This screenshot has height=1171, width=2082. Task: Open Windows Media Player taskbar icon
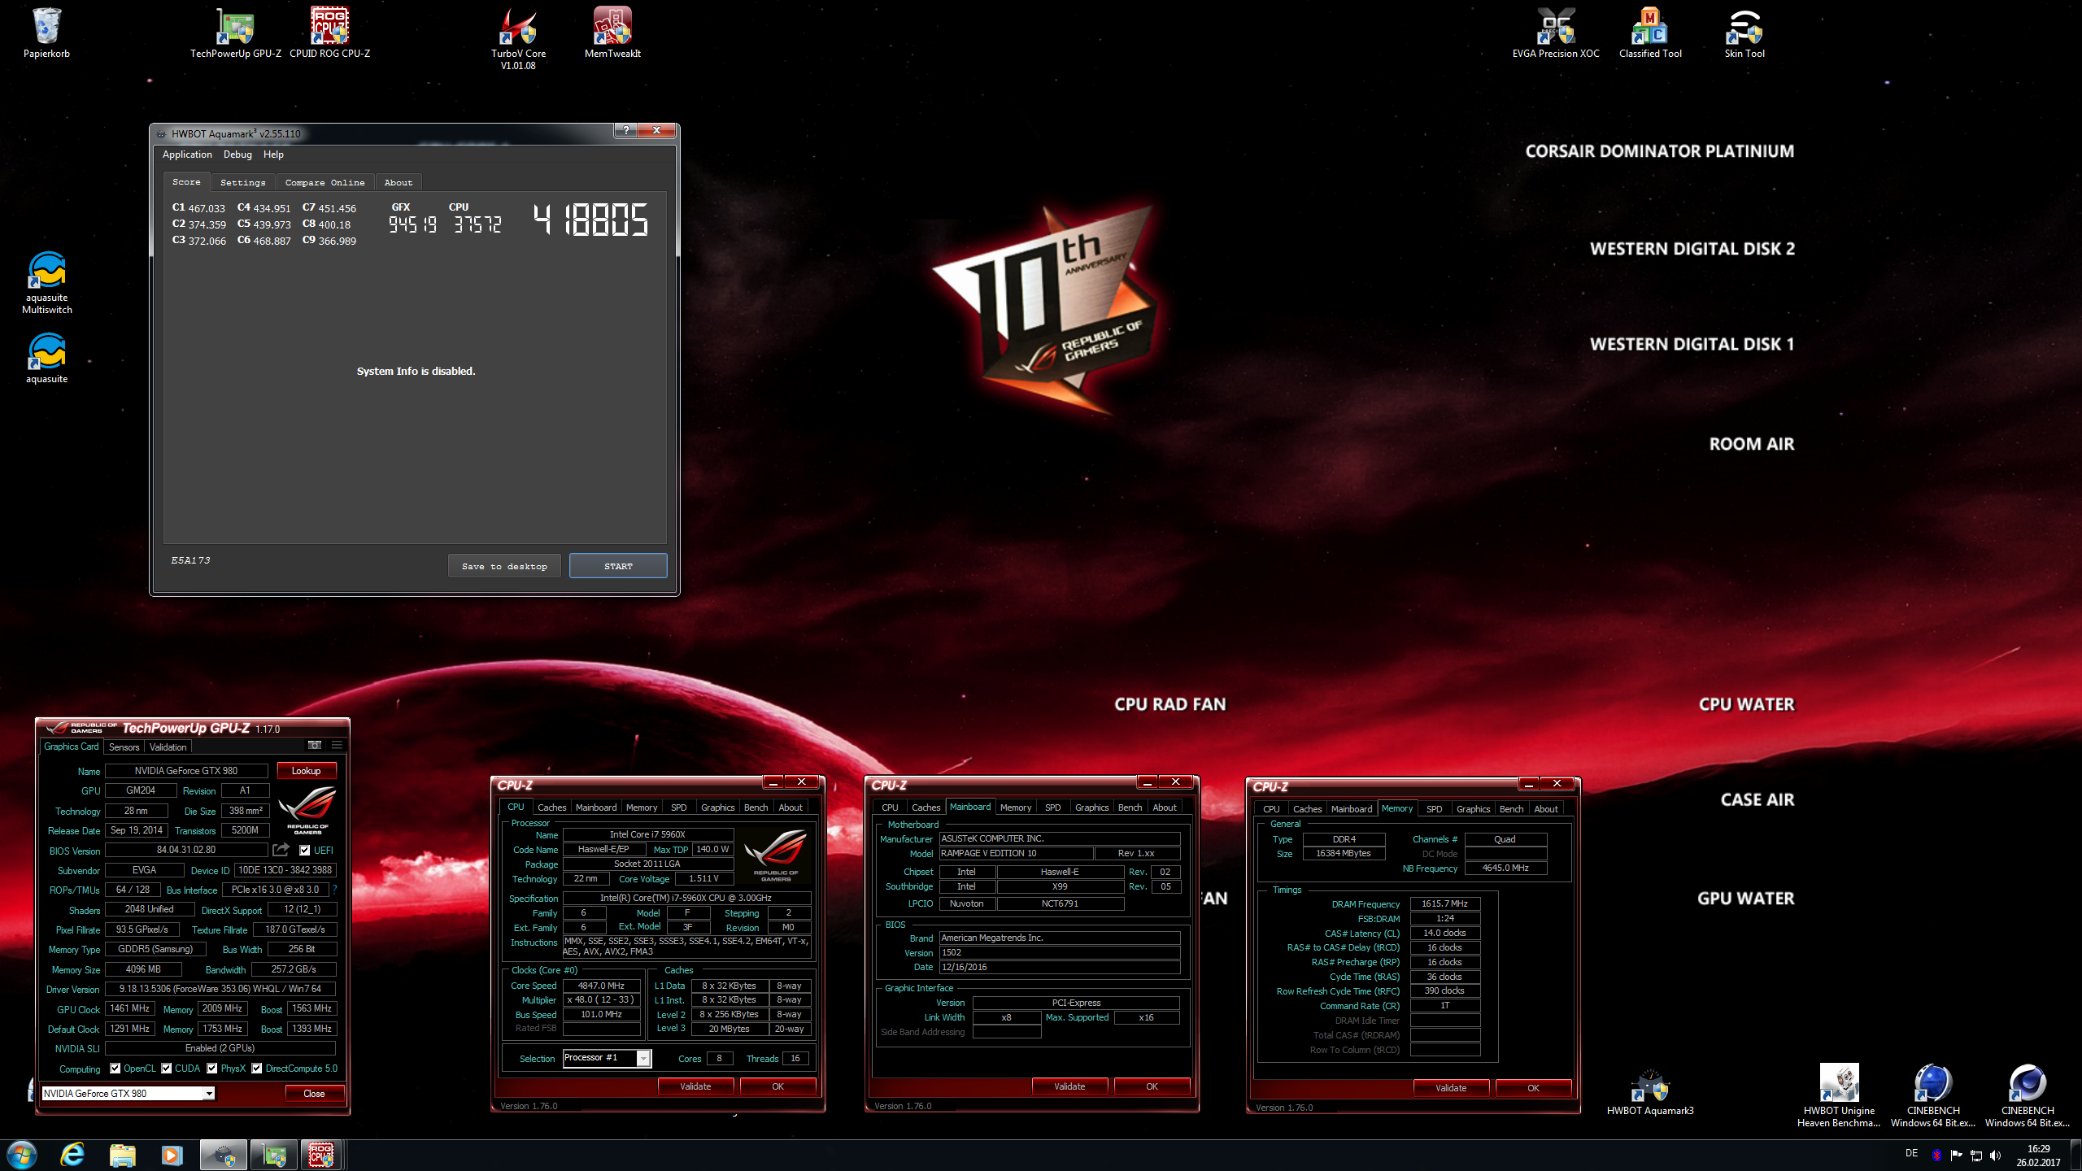click(172, 1155)
